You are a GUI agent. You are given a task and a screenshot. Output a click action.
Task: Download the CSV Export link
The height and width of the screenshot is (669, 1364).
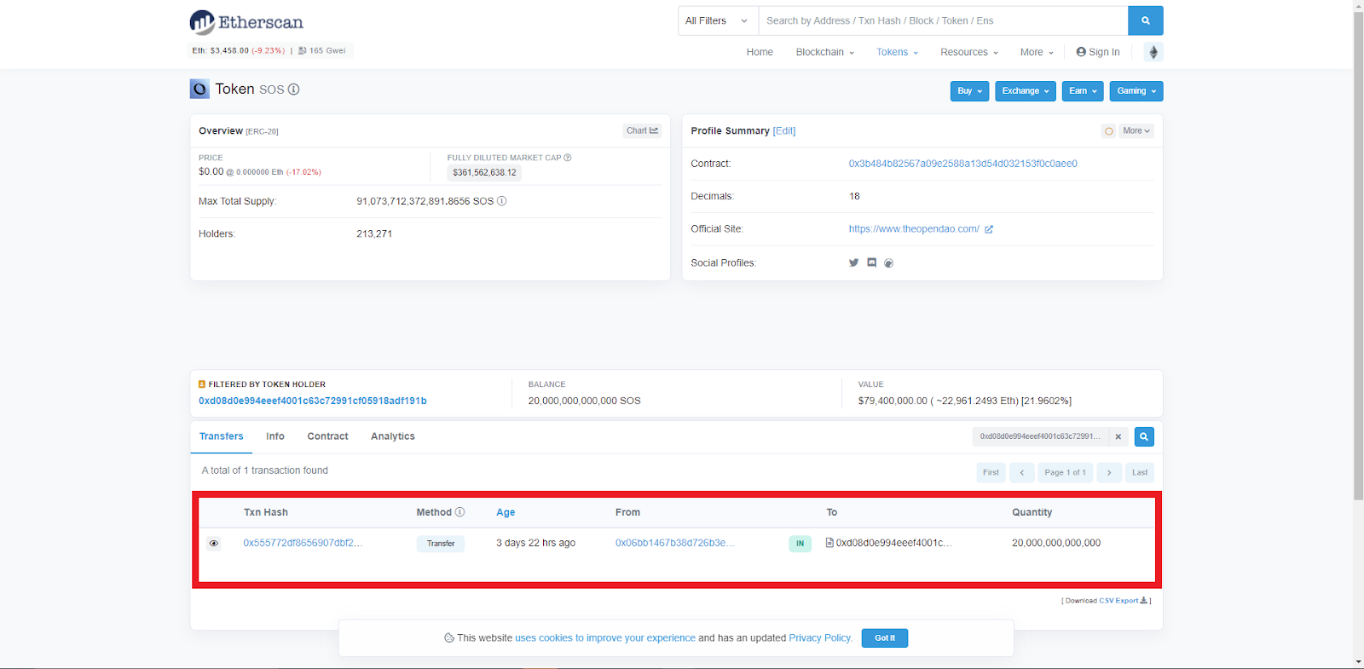coord(1123,601)
